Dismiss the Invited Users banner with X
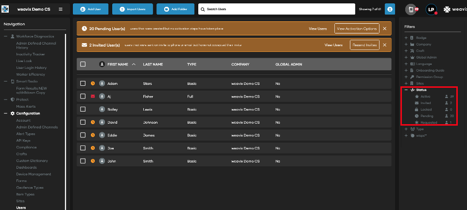Viewport: 467px width, 210px height. [384, 45]
